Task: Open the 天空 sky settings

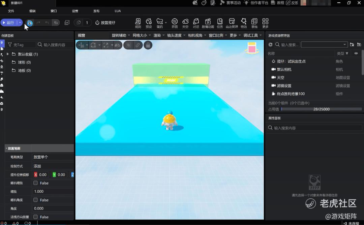Action: click(x=185, y=24)
